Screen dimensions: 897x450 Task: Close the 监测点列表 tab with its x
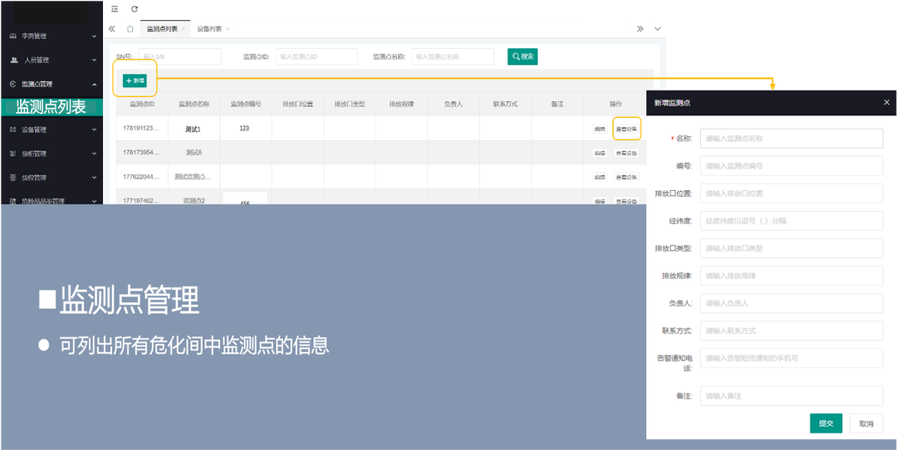[183, 28]
